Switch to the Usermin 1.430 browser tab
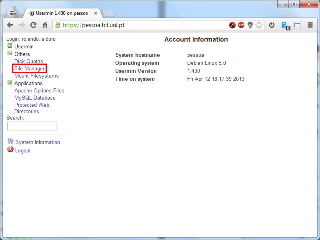The width and height of the screenshot is (320, 240). coord(62,13)
